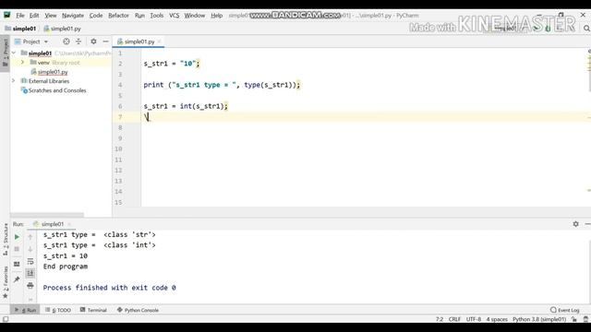Open the Code menu
Screen dimensions: 591x332
pos(96,16)
